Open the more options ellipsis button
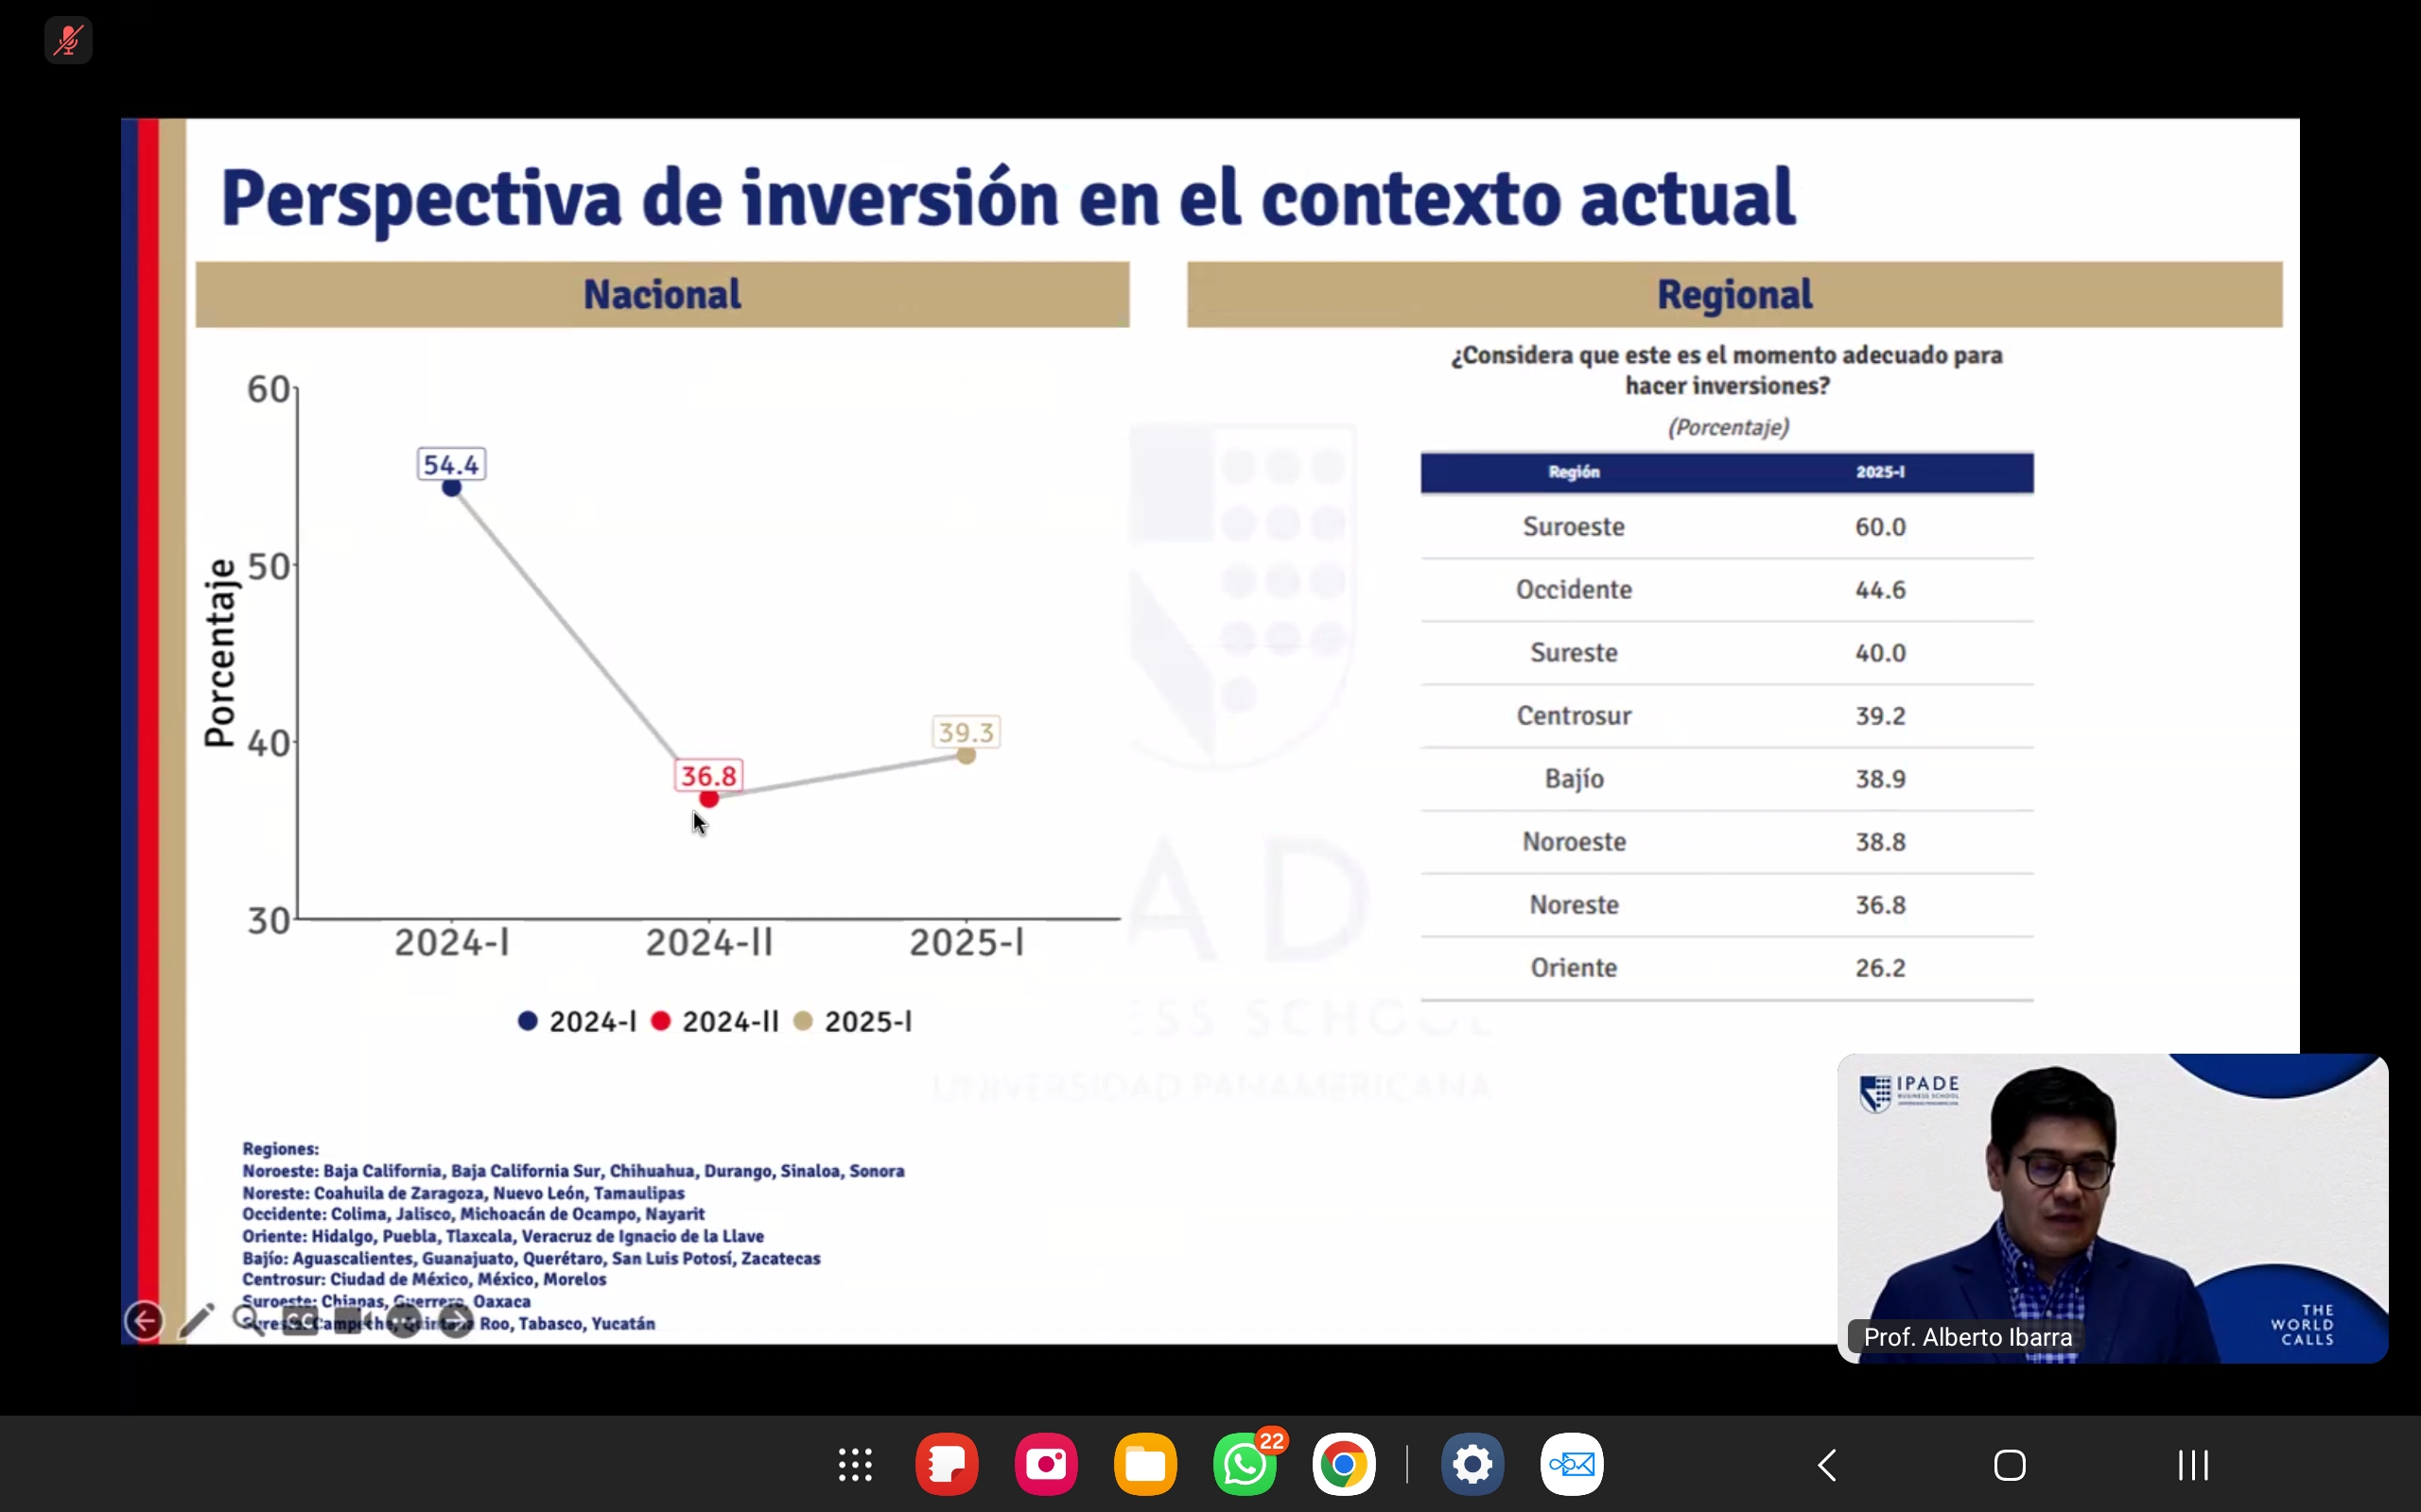 (x=403, y=1322)
